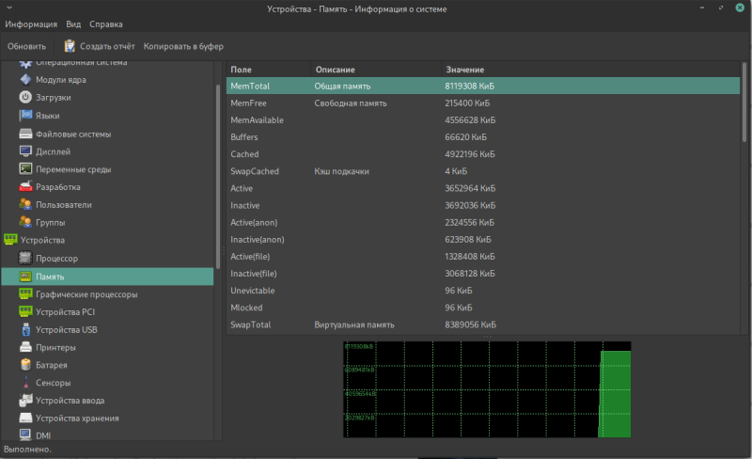Screen dimensions: 752x459
Task: Open the Информация menu
Action: pyautogui.click(x=31, y=24)
